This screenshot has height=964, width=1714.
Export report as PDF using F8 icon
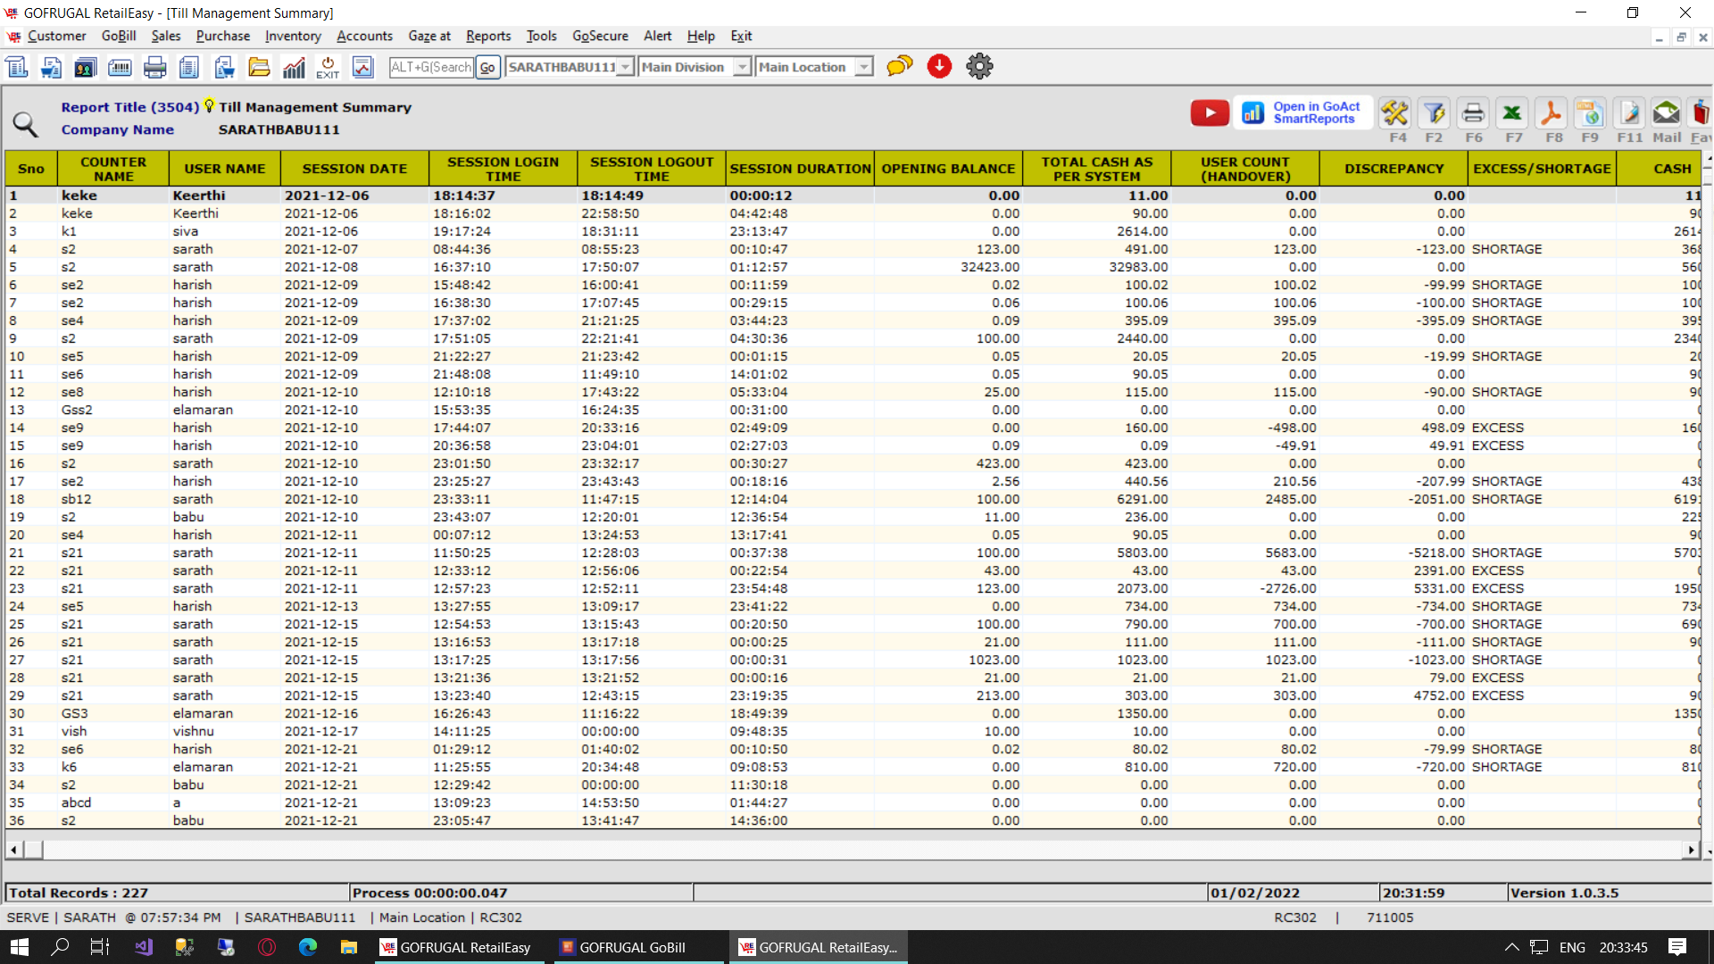coord(1551,113)
